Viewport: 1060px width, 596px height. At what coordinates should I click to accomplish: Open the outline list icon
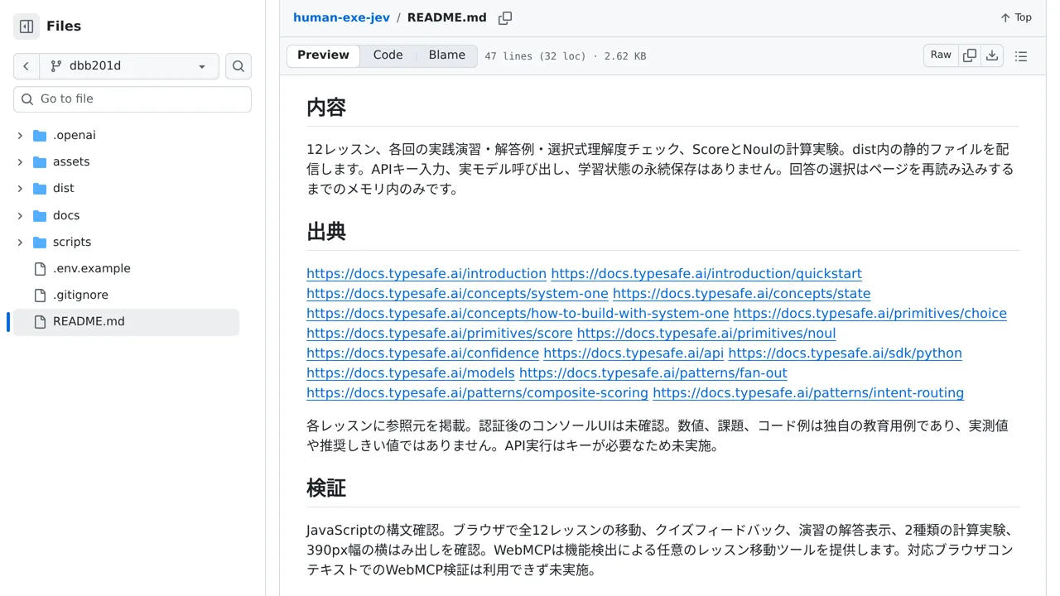coord(1021,56)
